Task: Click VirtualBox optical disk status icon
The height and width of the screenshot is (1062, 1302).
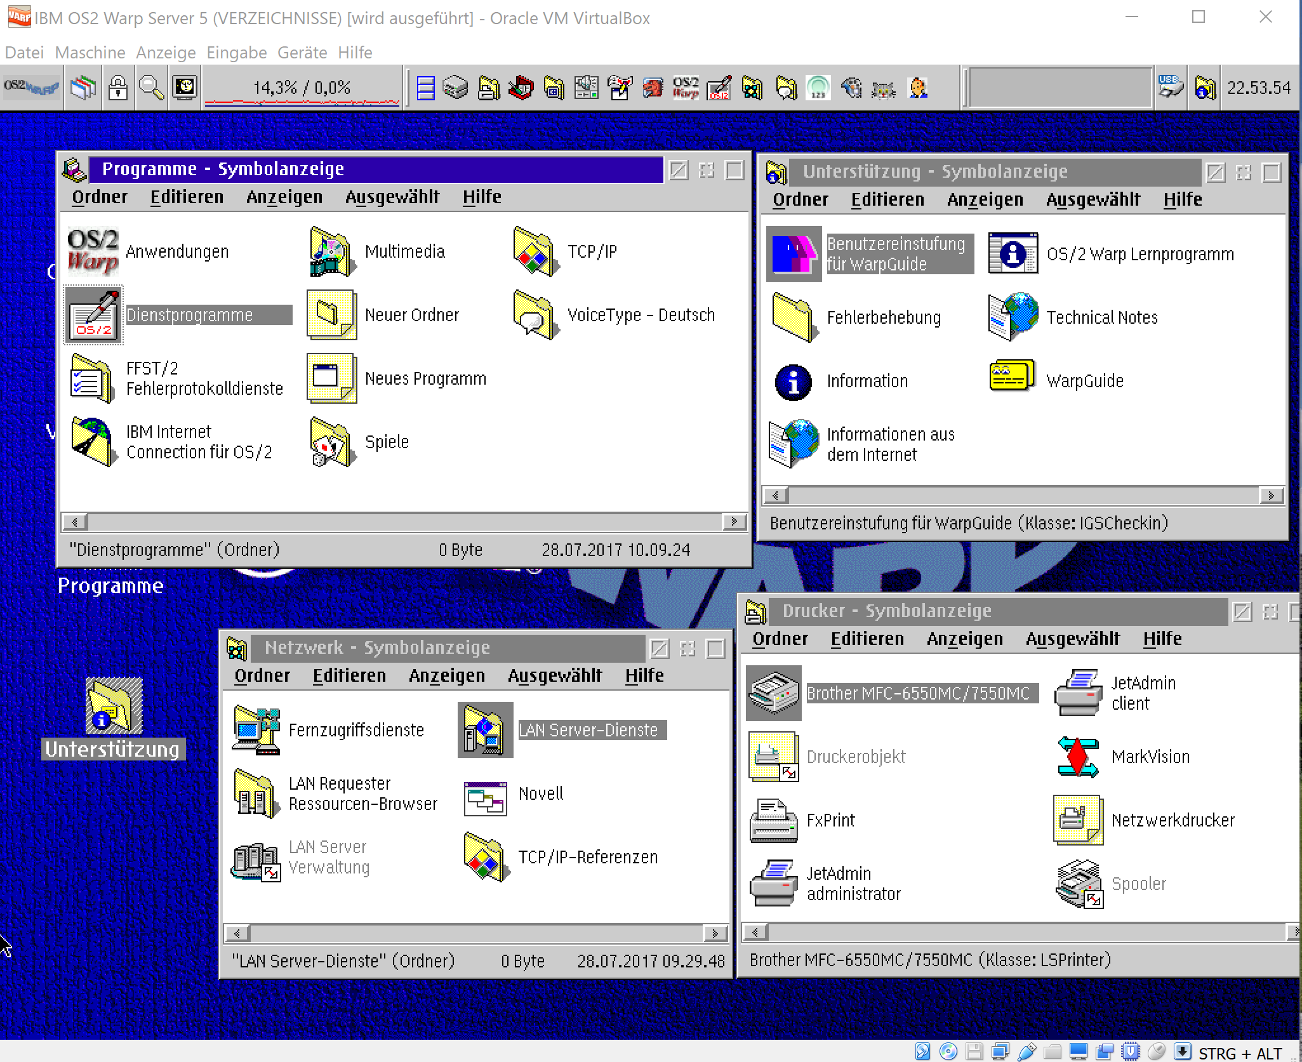Action: pyautogui.click(x=948, y=1052)
